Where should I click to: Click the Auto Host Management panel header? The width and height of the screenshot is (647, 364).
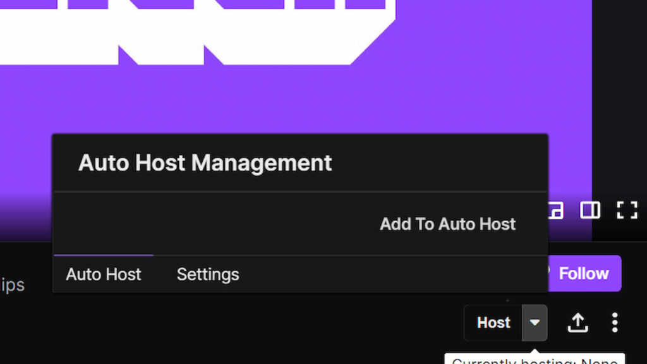(205, 162)
